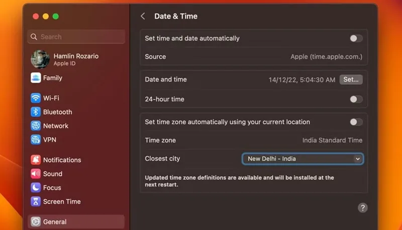Open the Bluetooth settings icon
The height and width of the screenshot is (230, 402).
point(36,112)
